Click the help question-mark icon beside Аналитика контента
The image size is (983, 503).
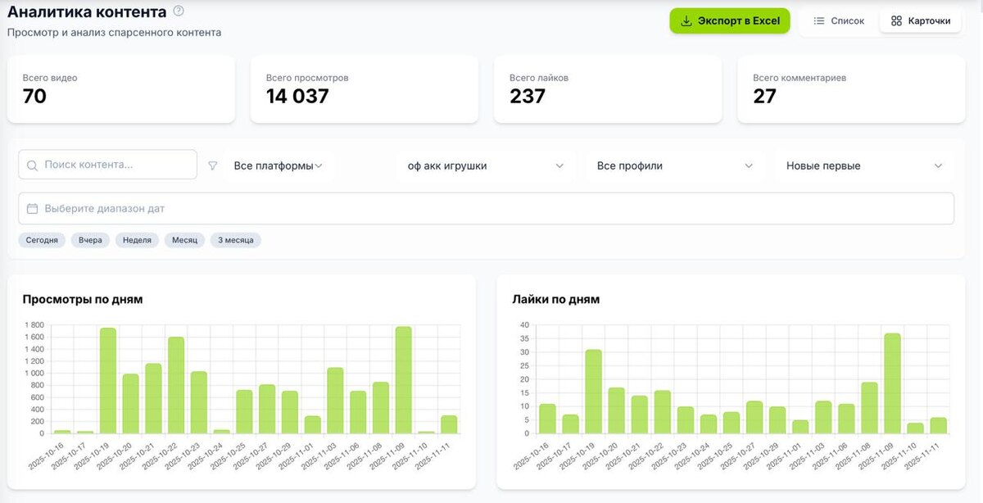(179, 11)
